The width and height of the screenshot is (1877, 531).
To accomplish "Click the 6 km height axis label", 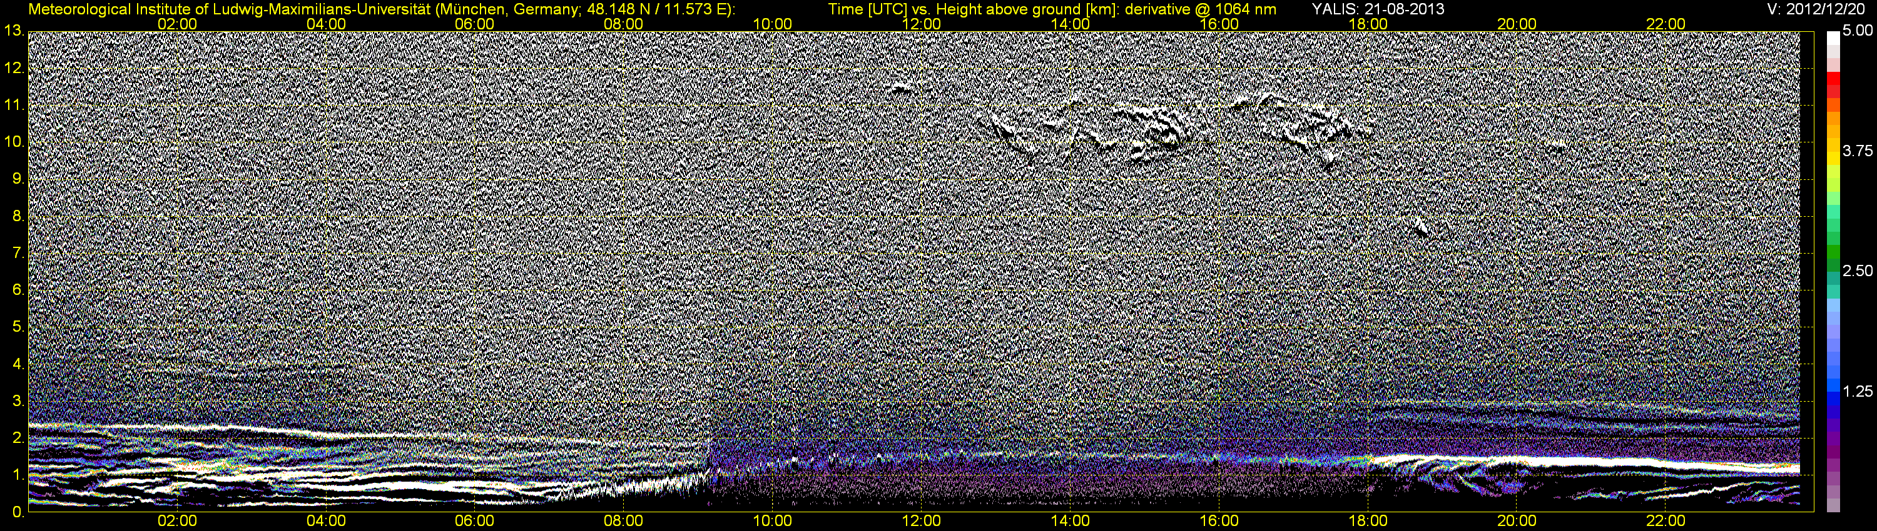I will [18, 290].
